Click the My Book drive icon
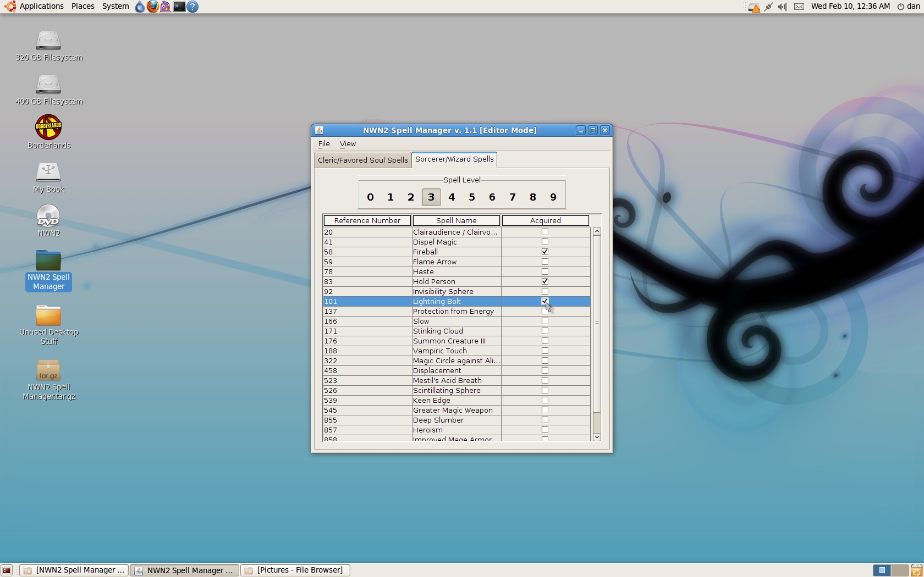This screenshot has width=924, height=577. (48, 172)
